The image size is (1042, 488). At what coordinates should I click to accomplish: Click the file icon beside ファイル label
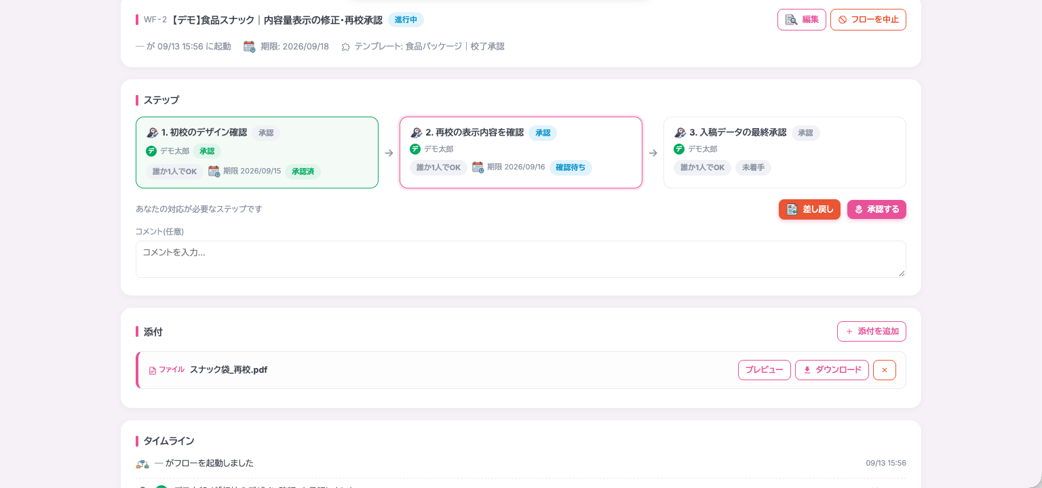click(153, 371)
